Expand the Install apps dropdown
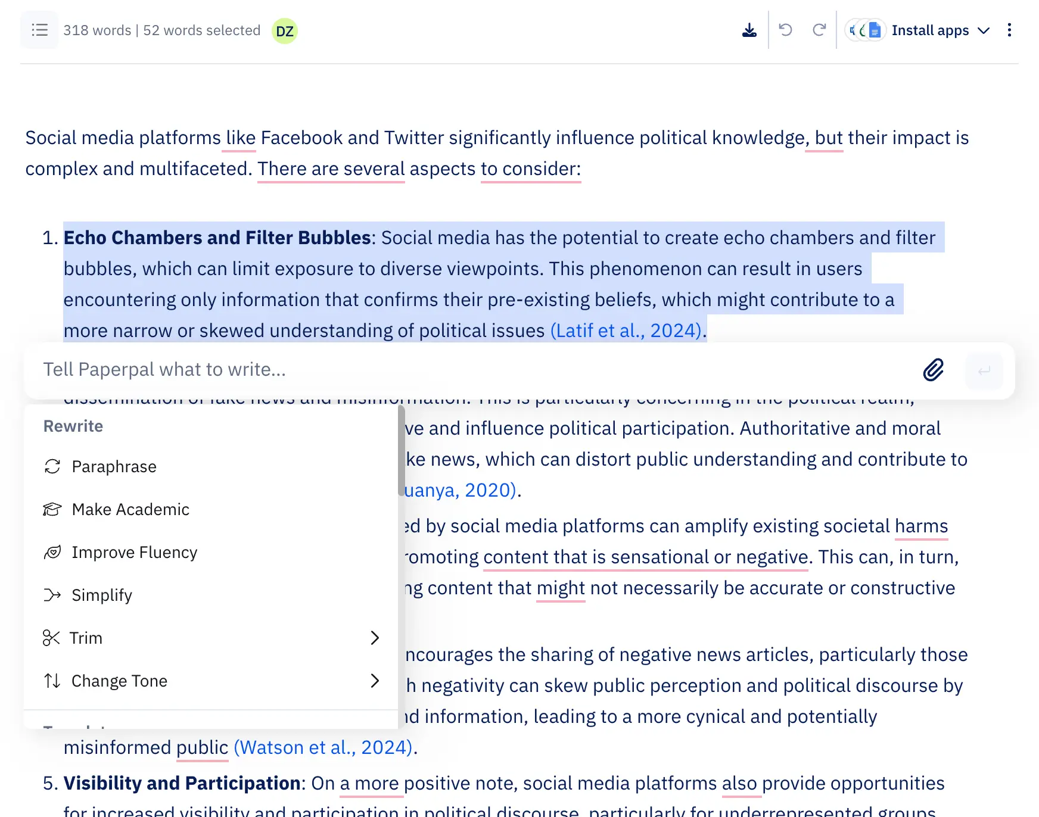Image resolution: width=1039 pixels, height=817 pixels. coord(984,30)
